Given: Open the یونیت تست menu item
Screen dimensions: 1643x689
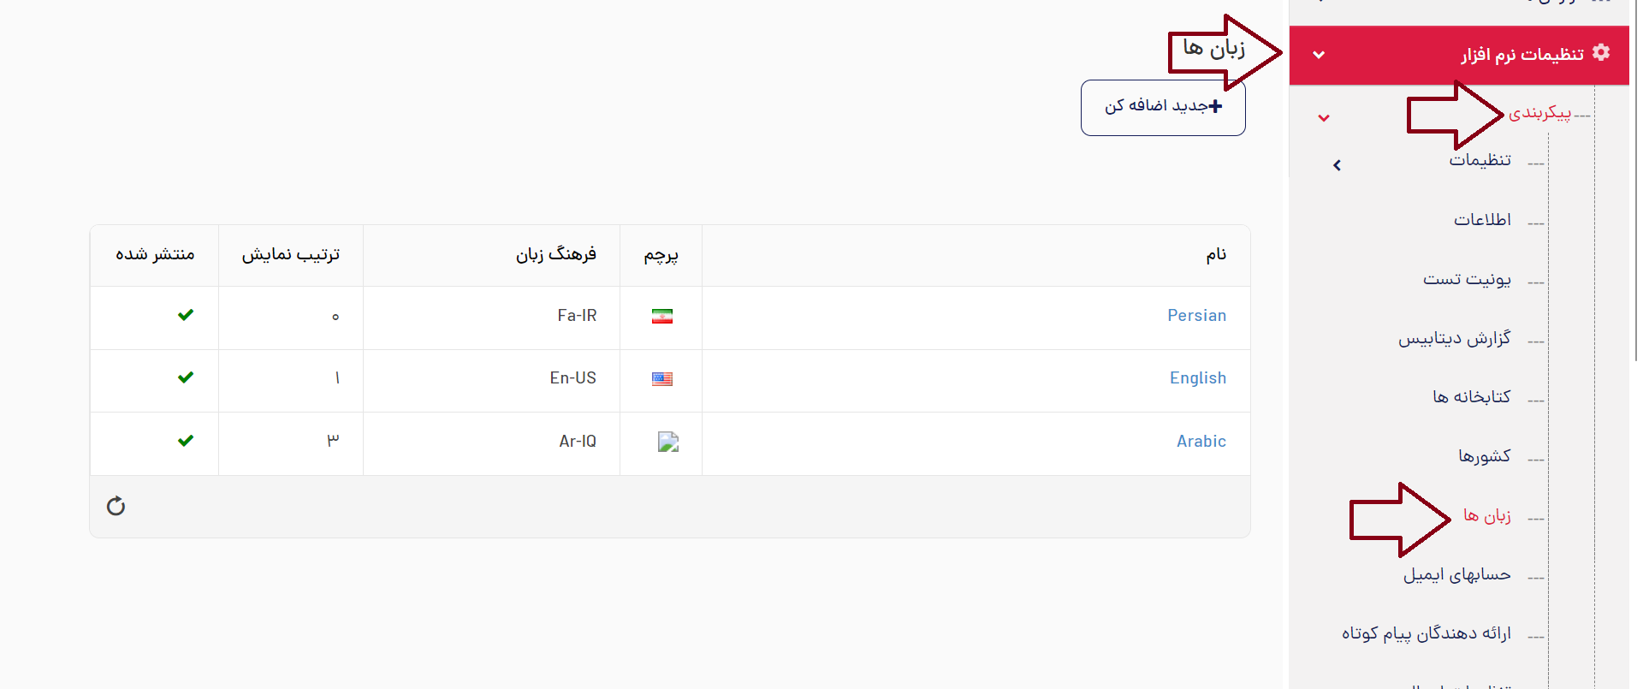Looking at the screenshot, I should (x=1467, y=279).
